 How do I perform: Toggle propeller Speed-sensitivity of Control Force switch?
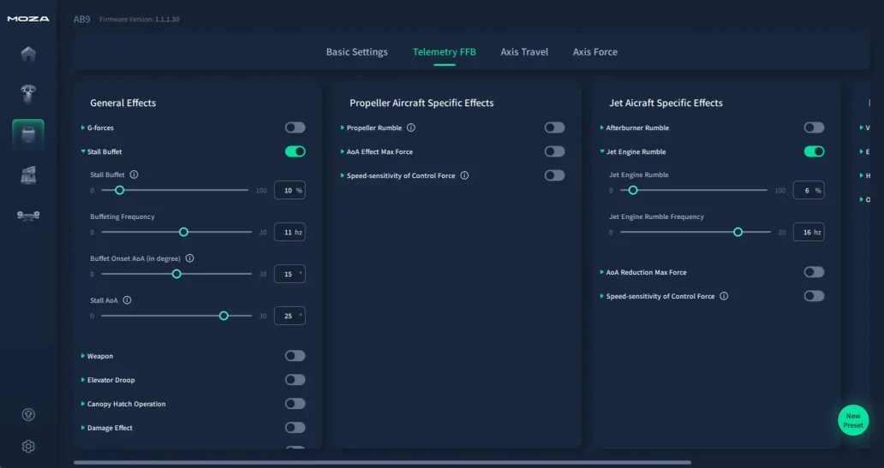tap(554, 175)
